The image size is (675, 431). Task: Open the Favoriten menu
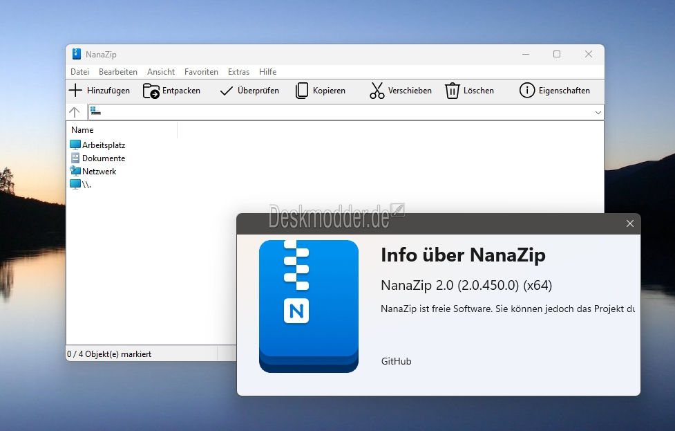pos(201,72)
